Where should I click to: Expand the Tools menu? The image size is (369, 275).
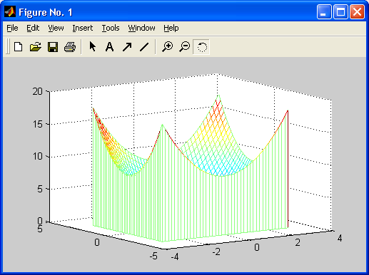111,28
